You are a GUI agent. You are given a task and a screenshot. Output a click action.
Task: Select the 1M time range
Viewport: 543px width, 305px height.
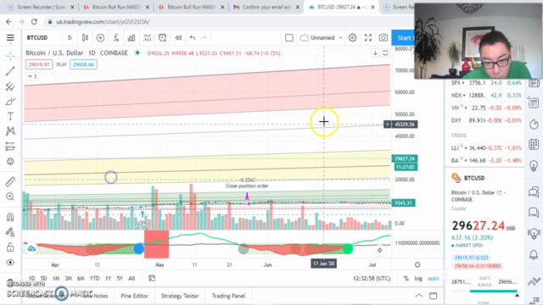point(56,279)
